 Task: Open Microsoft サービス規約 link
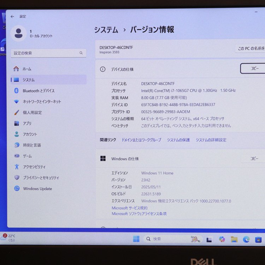[x=129, y=208]
